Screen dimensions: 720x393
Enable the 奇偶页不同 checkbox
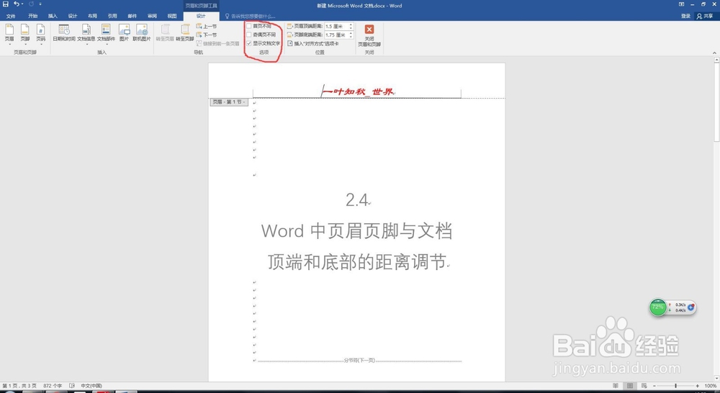click(x=249, y=35)
